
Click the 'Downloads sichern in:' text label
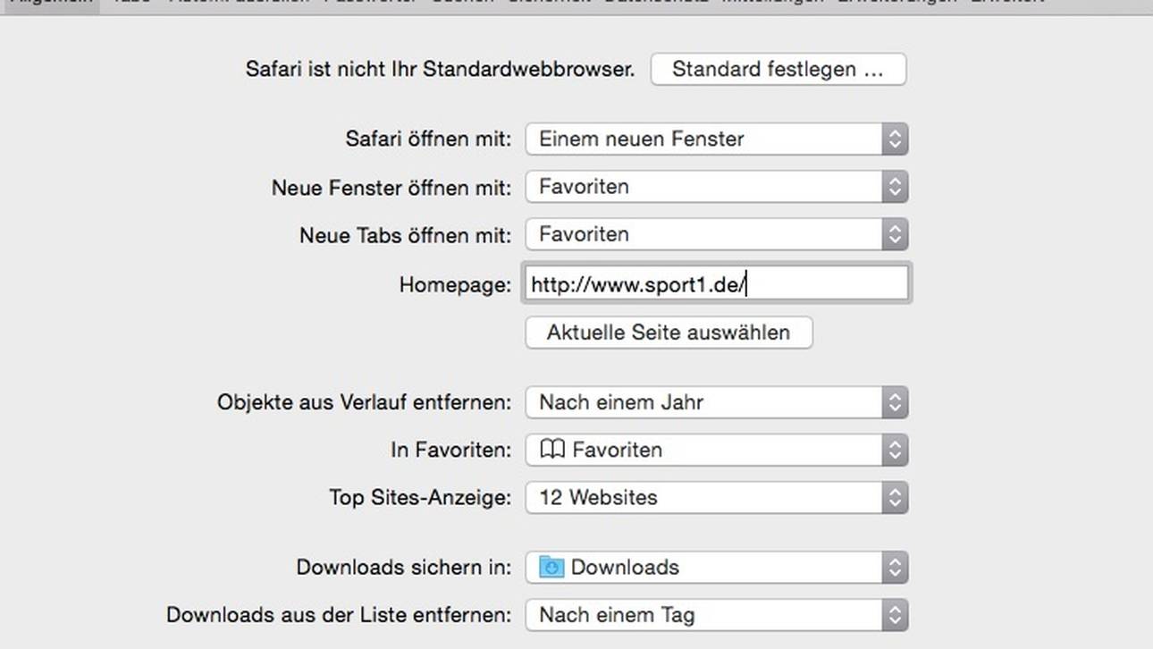coord(404,568)
